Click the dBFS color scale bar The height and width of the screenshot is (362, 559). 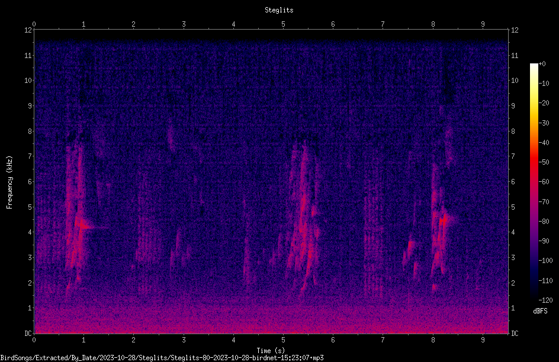[x=534, y=181]
